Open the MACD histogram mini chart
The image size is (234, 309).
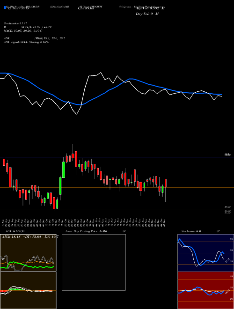coord(28,290)
